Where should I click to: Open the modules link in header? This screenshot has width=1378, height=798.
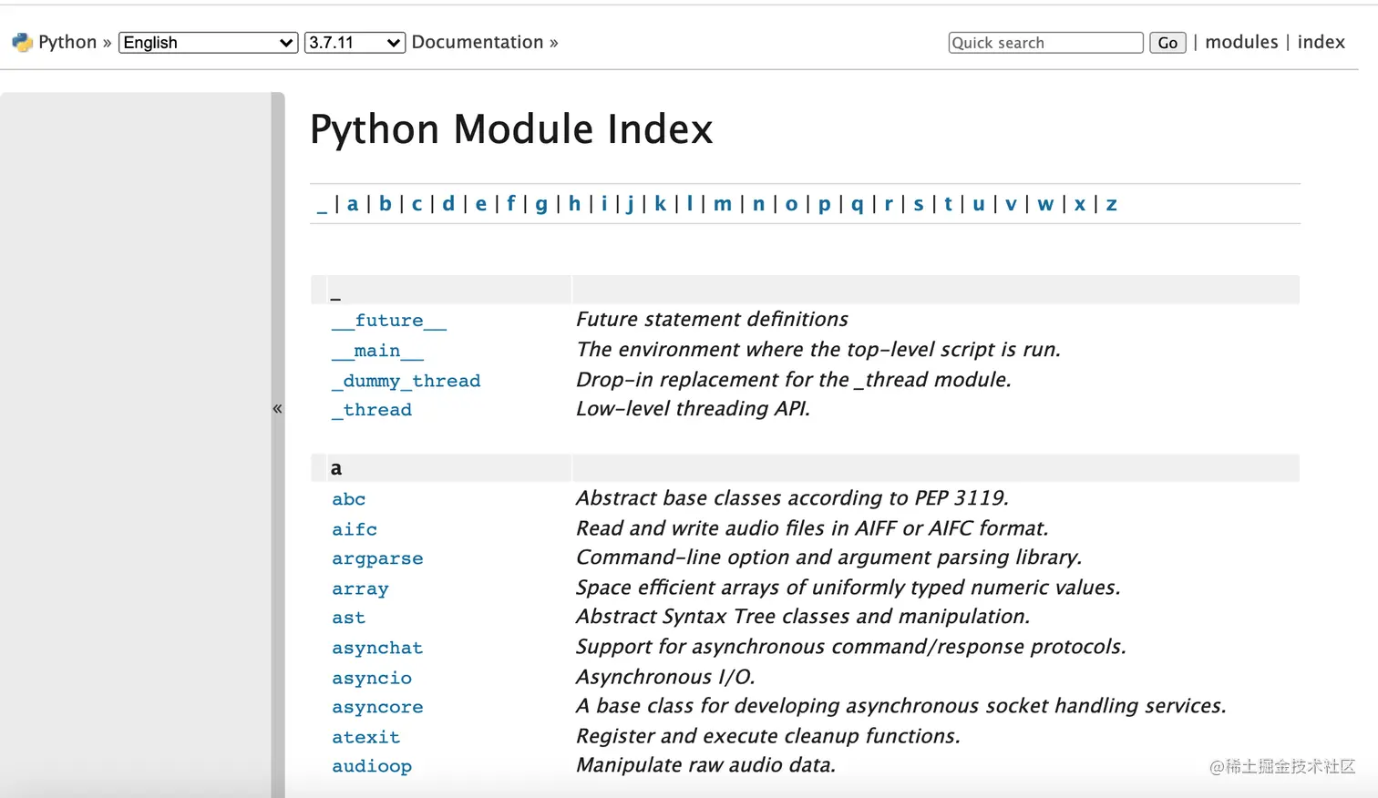click(1241, 42)
